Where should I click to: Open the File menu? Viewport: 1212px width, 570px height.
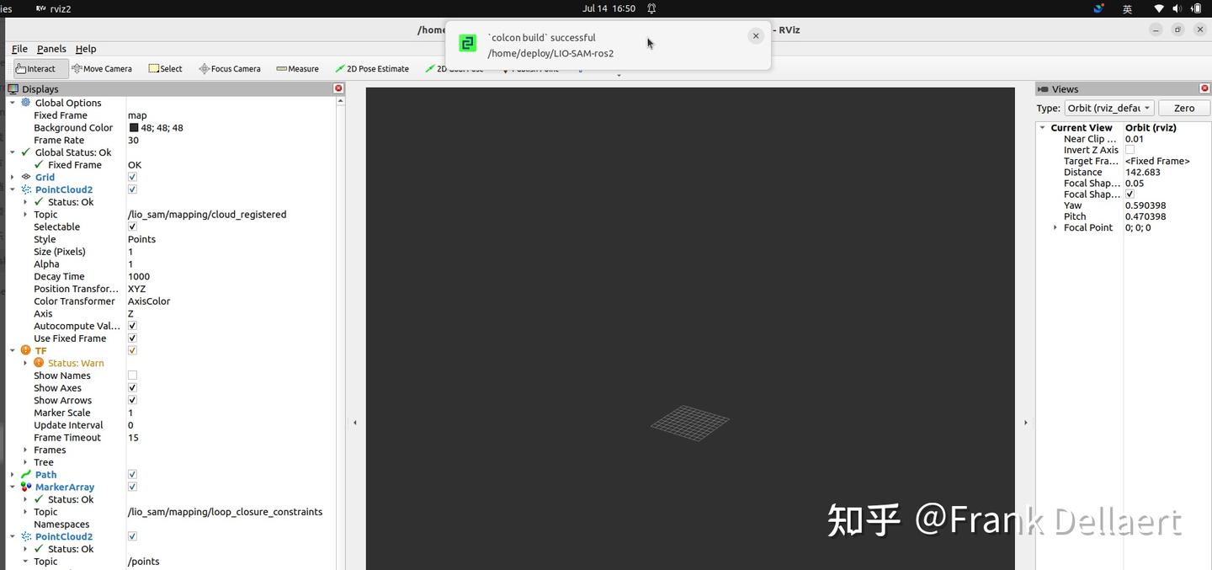[x=19, y=48]
